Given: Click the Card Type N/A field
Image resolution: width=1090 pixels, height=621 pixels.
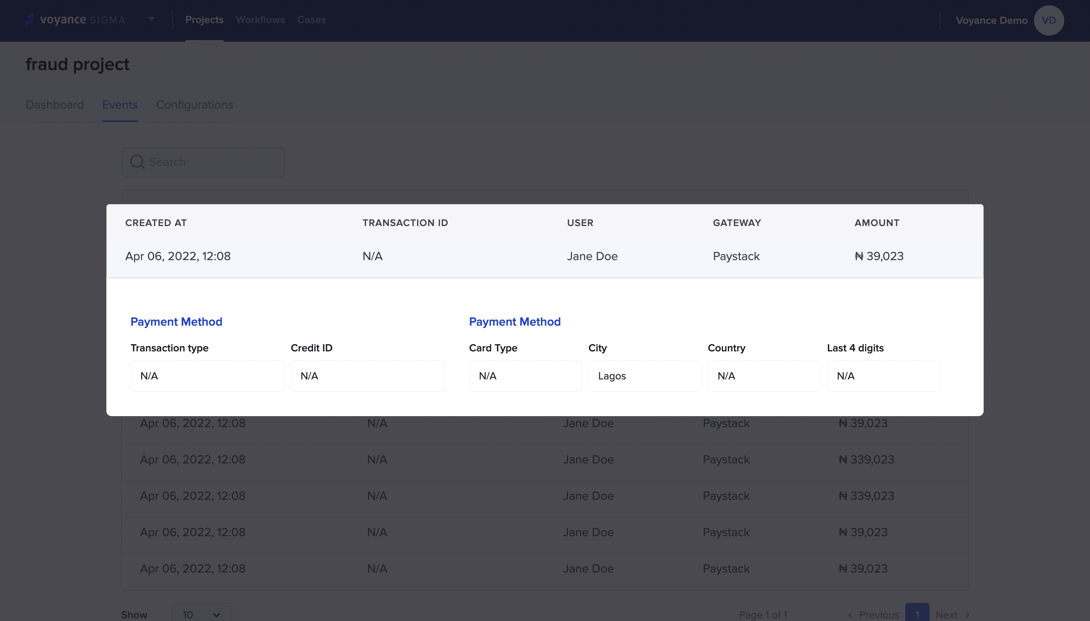Looking at the screenshot, I should pos(525,376).
